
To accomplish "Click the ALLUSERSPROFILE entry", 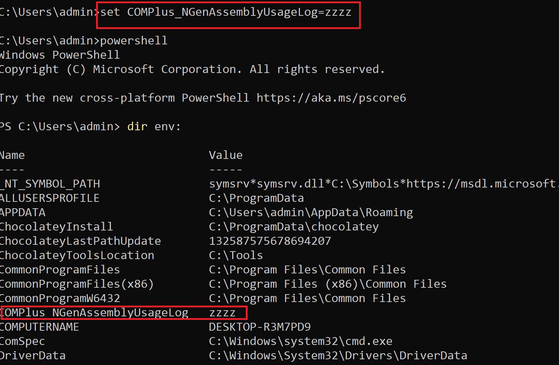I will pyautogui.click(x=49, y=198).
